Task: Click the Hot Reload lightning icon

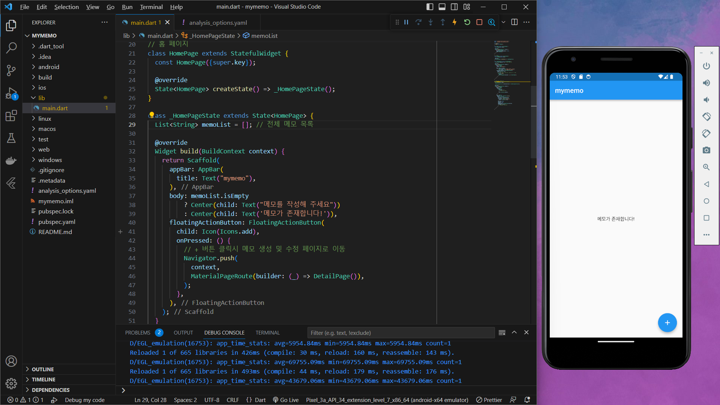Action: (x=454, y=22)
